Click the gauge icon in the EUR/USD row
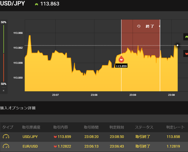The height and width of the screenshot is (152, 188). click(6, 146)
